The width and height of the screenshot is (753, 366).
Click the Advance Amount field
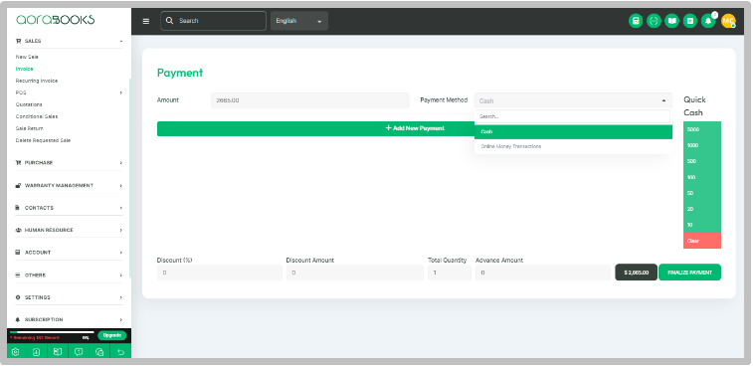(543, 273)
